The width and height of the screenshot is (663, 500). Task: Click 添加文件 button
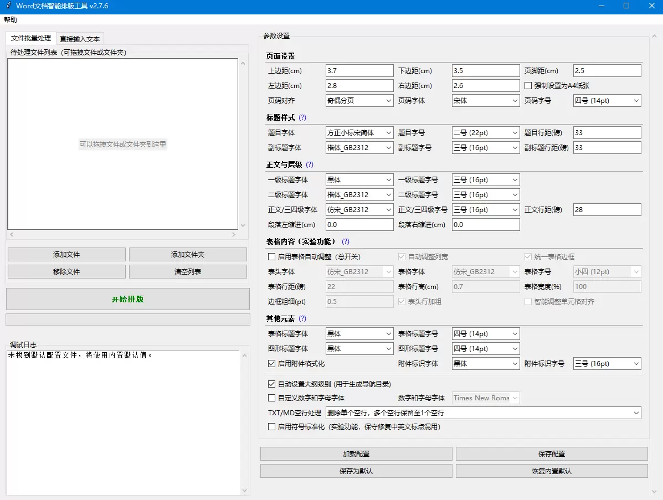(x=66, y=255)
